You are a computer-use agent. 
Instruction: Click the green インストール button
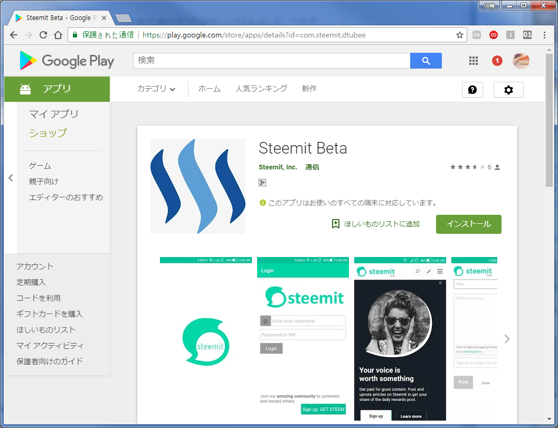coord(469,224)
